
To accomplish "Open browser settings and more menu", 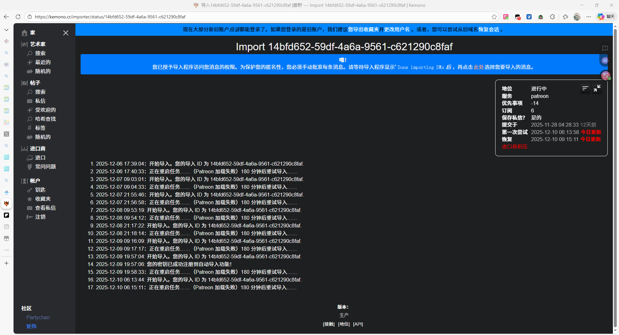I will click(x=588, y=17).
